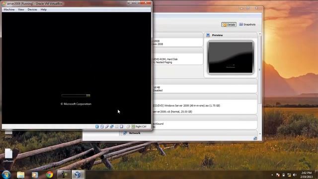The image size is (318, 179).
Task: Click the details pane scrollbar down arrow
Action: (x=260, y=134)
